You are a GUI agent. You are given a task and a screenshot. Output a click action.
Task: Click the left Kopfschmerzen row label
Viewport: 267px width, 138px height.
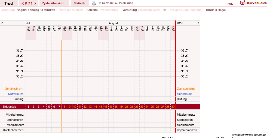[13, 130]
